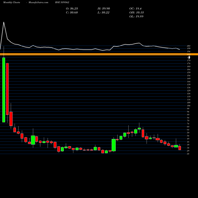Click the 74 price axis label
198x198 pixels.
click(188, 124)
